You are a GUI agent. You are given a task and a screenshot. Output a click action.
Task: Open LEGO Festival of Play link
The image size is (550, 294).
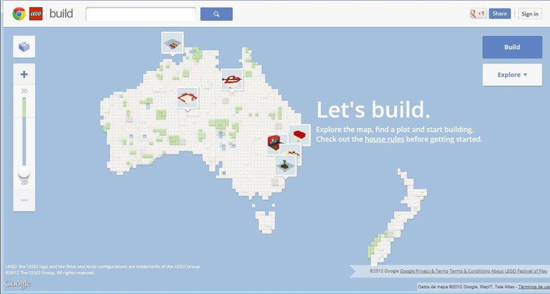click(x=526, y=271)
